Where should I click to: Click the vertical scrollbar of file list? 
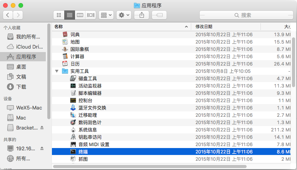(x=294, y=62)
